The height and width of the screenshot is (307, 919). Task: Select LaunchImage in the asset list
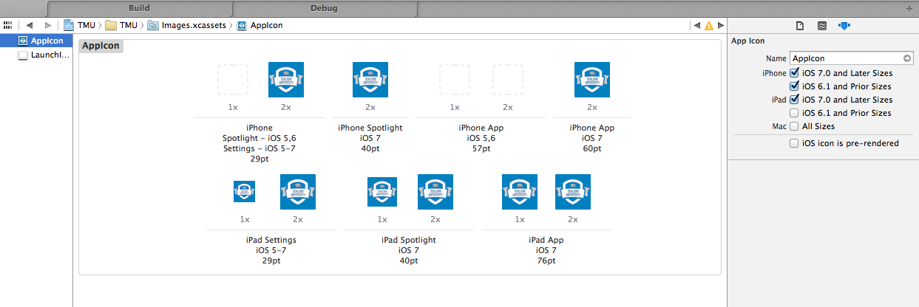pos(36,55)
